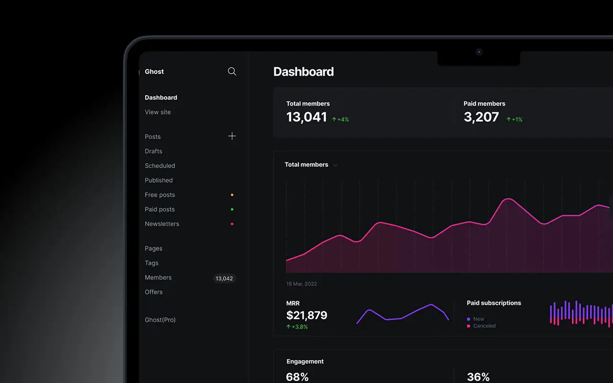The image size is (613, 383).
Task: Click the red dot beside Newsletters
Action: [232, 224]
